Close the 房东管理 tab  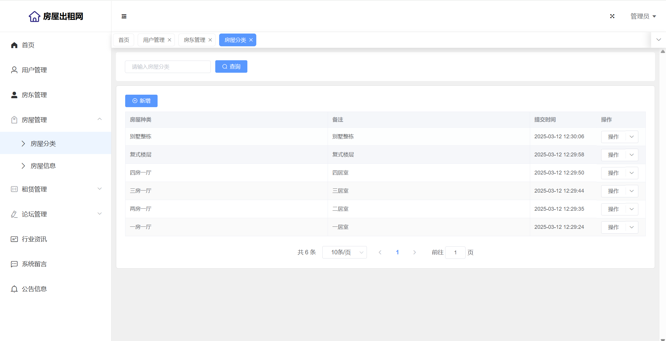pyautogui.click(x=210, y=40)
